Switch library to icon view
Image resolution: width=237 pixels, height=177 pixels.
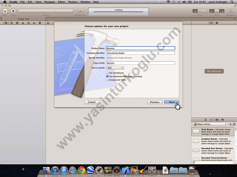[x=230, y=124]
